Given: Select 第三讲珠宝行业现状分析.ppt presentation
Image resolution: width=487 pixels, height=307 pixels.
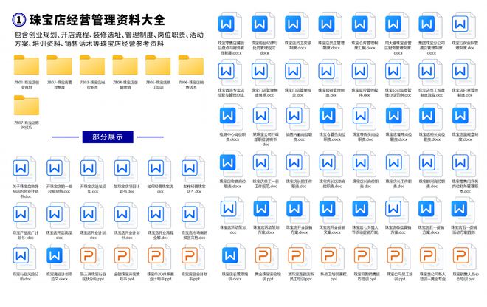Looking at the screenshot, I should pyautogui.click(x=91, y=258).
